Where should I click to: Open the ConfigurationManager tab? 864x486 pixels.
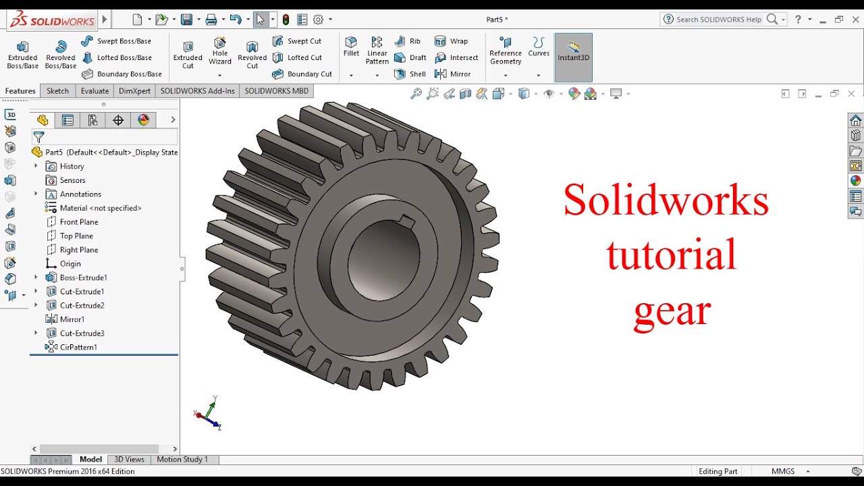pyautogui.click(x=92, y=120)
